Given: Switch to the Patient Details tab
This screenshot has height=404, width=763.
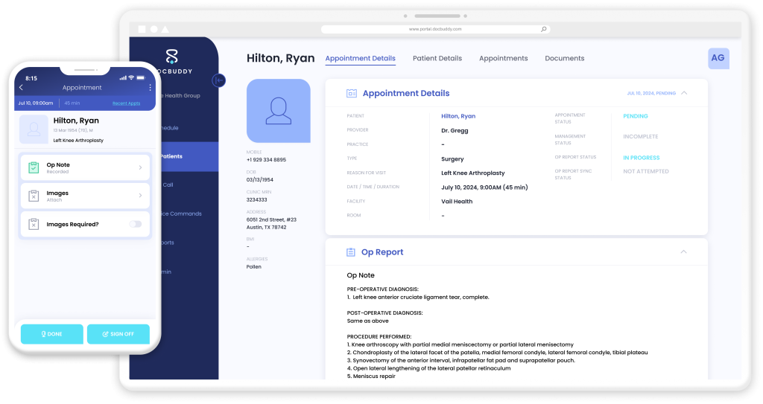Looking at the screenshot, I should 437,59.
